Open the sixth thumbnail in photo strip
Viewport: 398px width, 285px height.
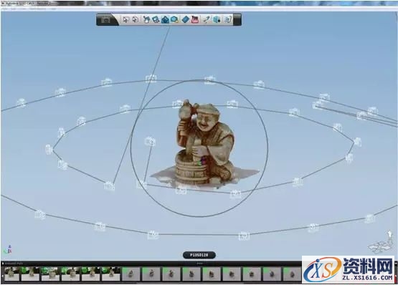pos(111,274)
